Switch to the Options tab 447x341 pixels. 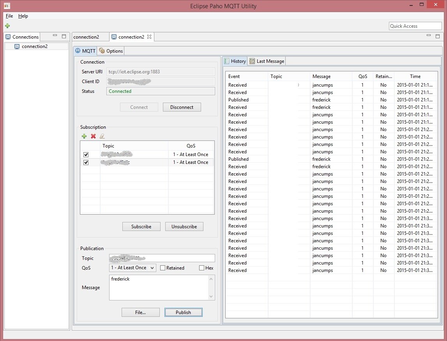(x=111, y=51)
